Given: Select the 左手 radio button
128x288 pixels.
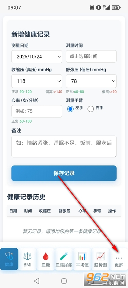Looking at the screenshot, I should 70,109.
